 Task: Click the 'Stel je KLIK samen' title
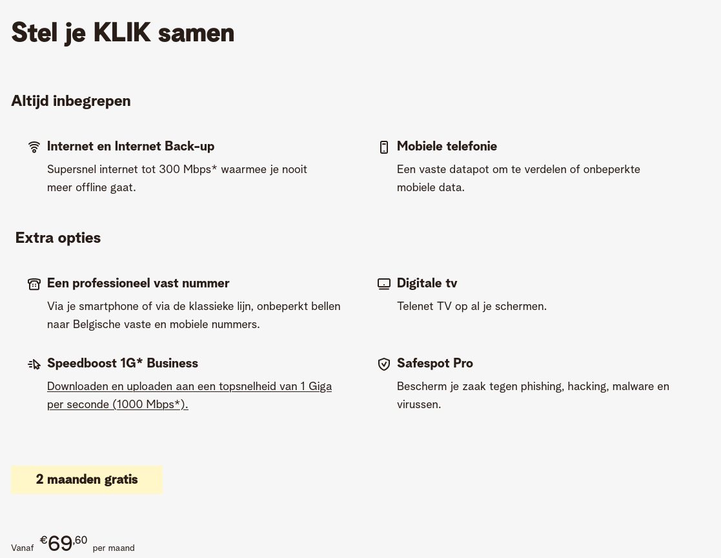(123, 33)
